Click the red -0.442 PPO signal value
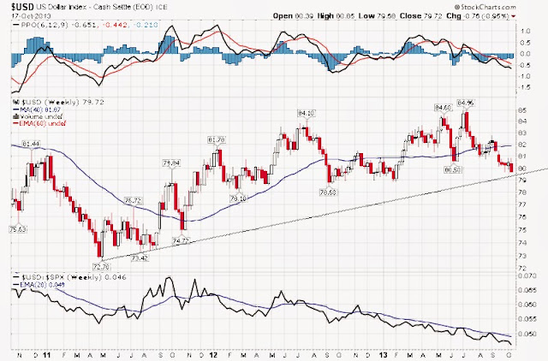 point(114,25)
